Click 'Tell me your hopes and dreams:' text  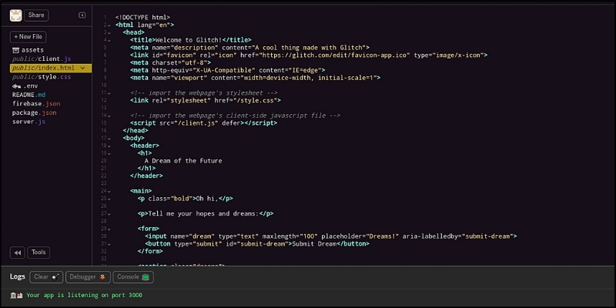203,214
